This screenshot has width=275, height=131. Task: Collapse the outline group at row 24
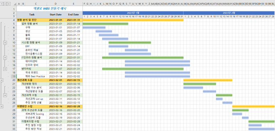coord(5,95)
